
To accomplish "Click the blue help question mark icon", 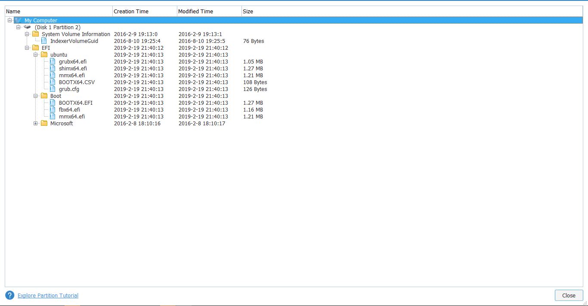I will pyautogui.click(x=9, y=295).
